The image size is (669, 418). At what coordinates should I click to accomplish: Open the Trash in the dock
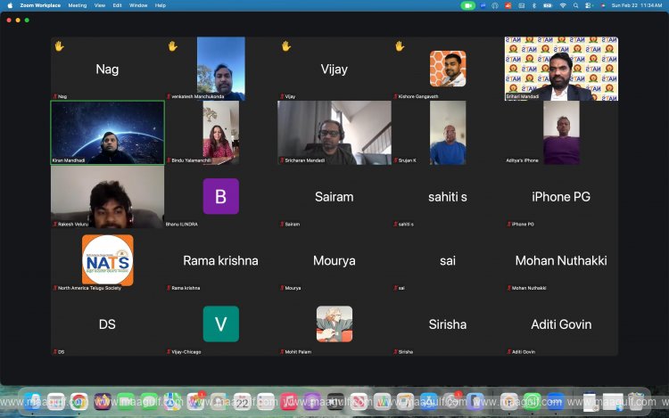tap(637, 402)
